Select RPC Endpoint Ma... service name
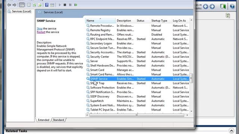The image size is (239, 134). coord(102,39)
